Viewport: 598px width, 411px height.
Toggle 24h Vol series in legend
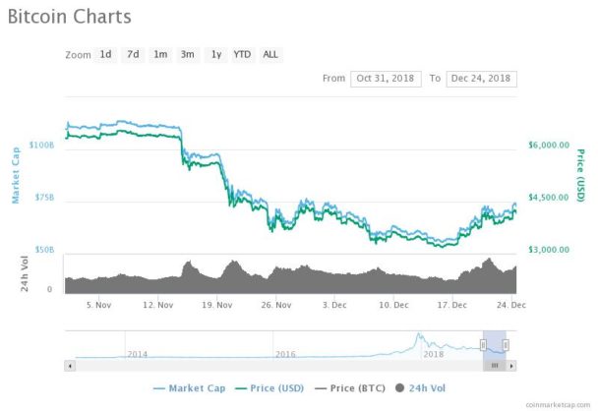click(x=420, y=388)
